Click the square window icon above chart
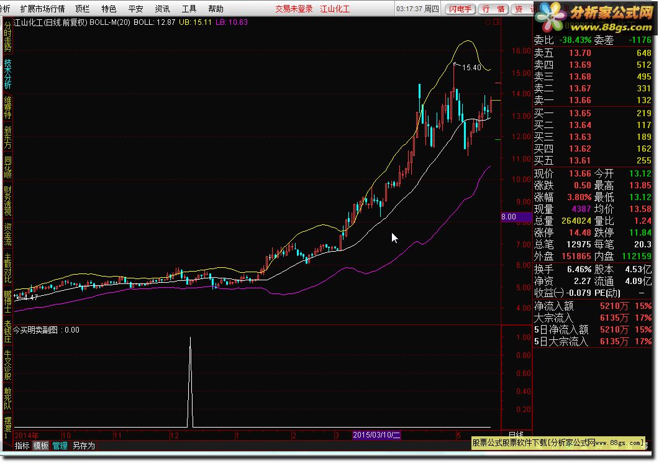The height and width of the screenshot is (463, 659). click(x=496, y=22)
